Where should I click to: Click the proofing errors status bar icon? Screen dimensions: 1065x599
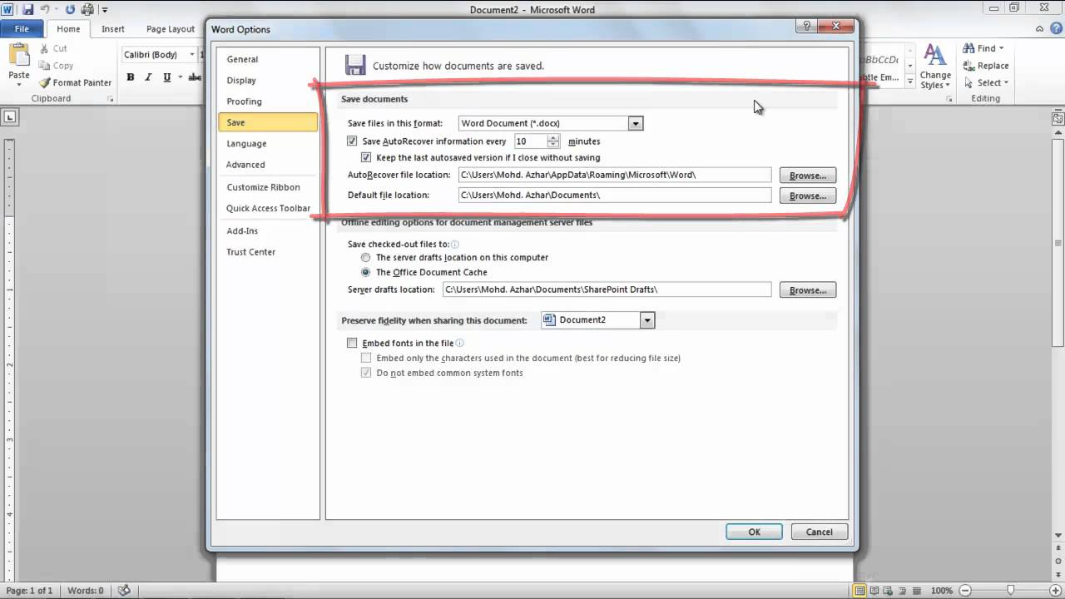click(x=124, y=591)
